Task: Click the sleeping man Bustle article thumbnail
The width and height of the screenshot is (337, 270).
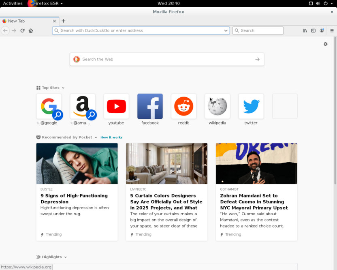Action: point(77,163)
